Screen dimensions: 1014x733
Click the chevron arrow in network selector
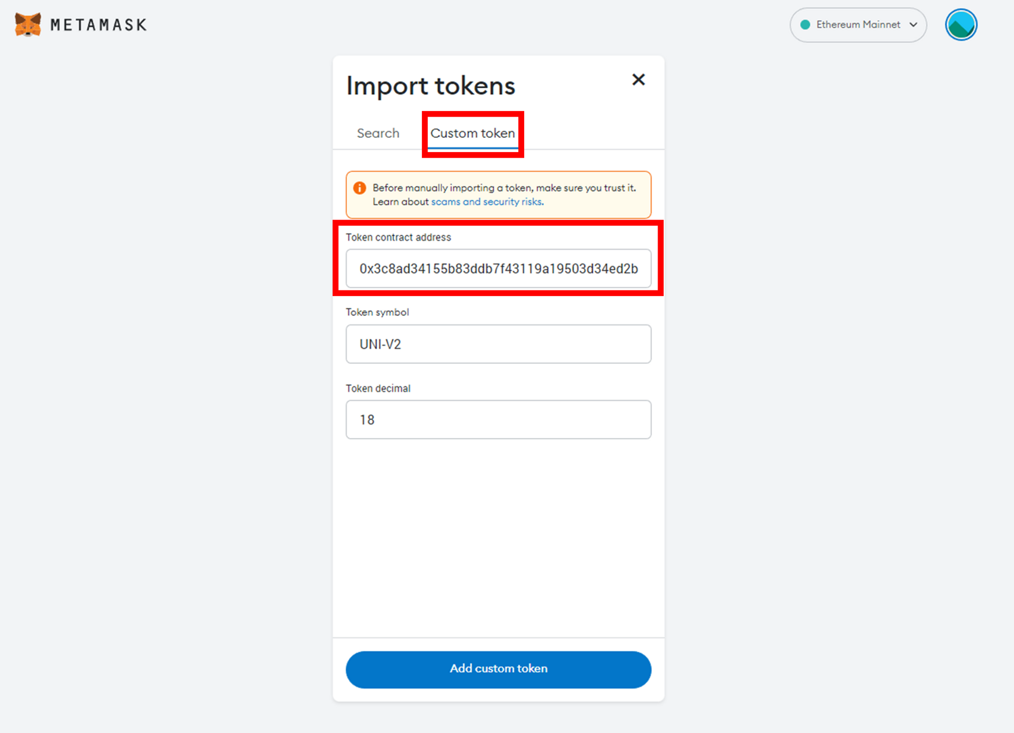tap(914, 25)
